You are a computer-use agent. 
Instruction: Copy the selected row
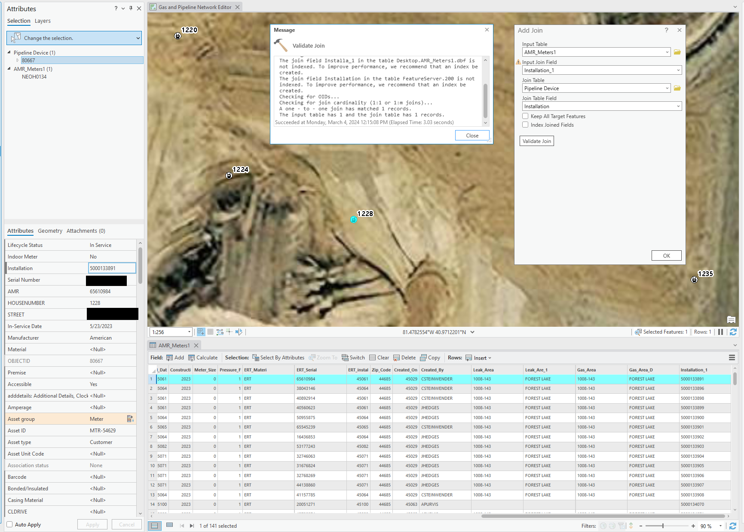[x=430, y=357]
